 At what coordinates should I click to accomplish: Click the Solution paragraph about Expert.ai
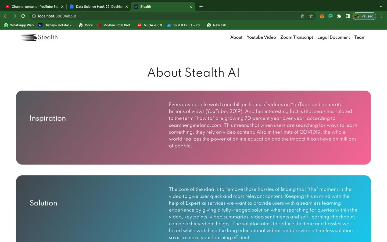click(263, 213)
